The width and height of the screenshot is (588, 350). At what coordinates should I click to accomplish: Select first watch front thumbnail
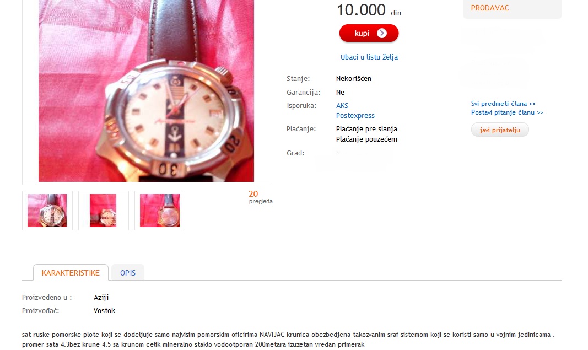pyautogui.click(x=47, y=211)
